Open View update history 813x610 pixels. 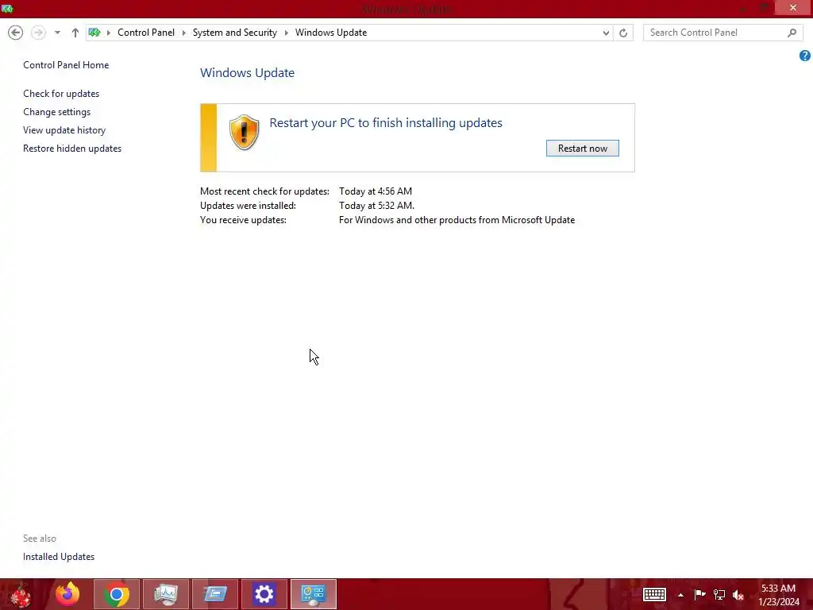pos(64,130)
